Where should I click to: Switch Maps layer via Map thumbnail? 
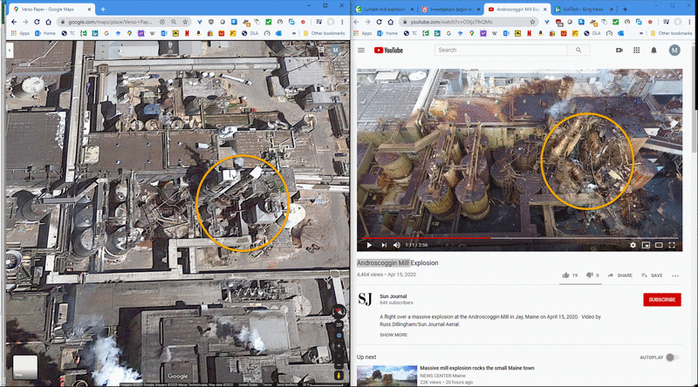(x=25, y=367)
